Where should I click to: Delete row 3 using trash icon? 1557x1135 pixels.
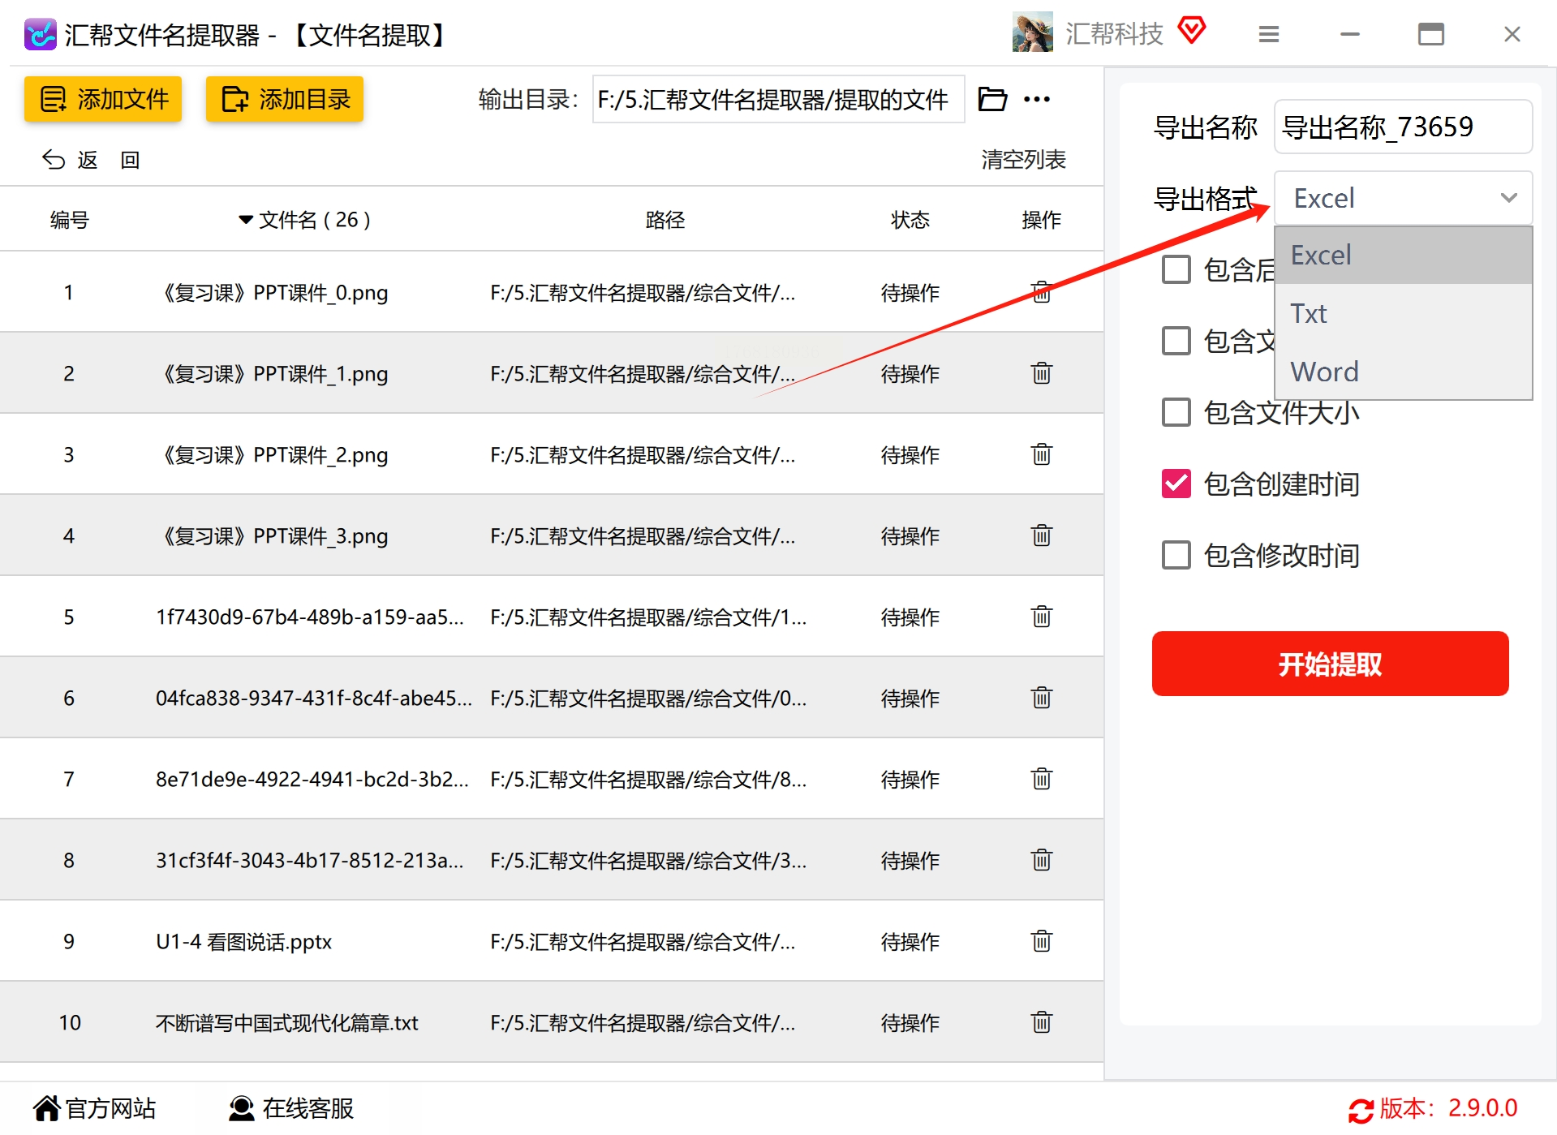pos(1041,454)
